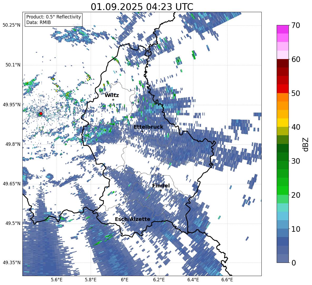Click the colorbar tick label 50
Image resolution: width=312 pixels, height=285 pixels.
click(295, 93)
